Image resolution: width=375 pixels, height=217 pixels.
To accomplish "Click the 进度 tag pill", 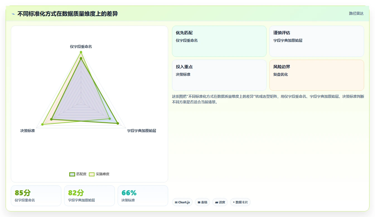I will (x=220, y=202).
